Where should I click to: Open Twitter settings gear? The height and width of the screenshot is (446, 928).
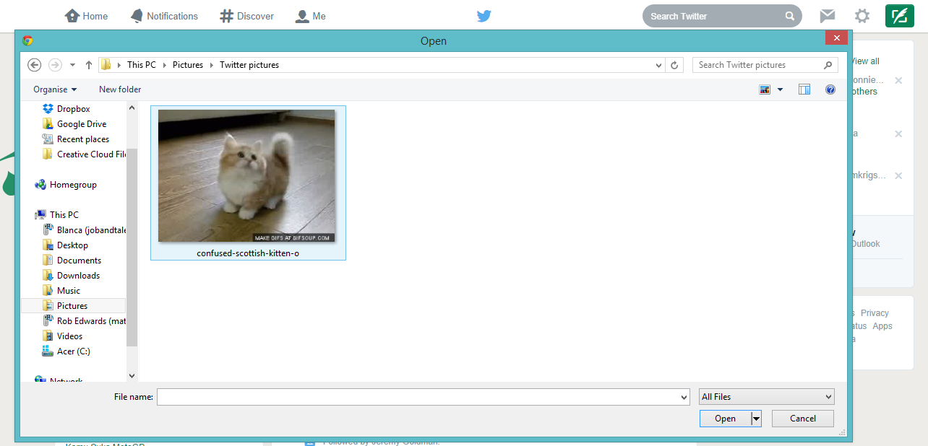click(x=862, y=16)
